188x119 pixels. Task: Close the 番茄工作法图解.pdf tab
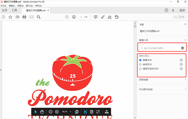[x=48, y=11]
